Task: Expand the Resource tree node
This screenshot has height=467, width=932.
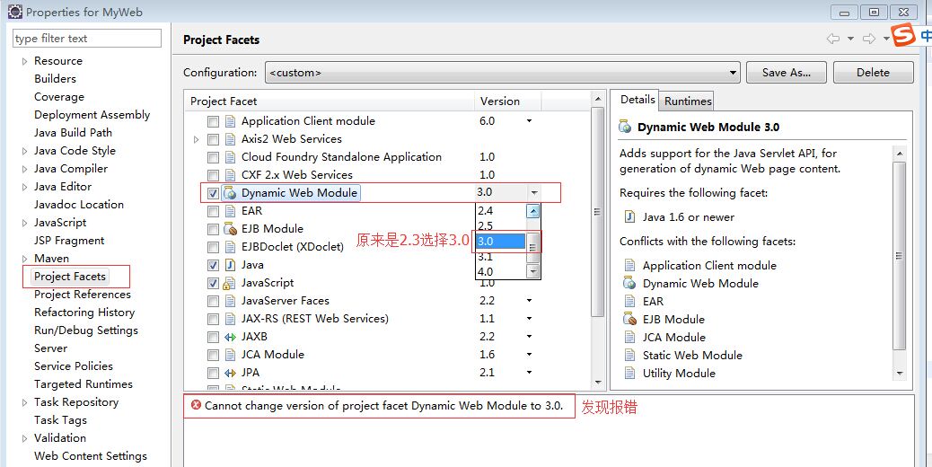Action: tap(24, 61)
